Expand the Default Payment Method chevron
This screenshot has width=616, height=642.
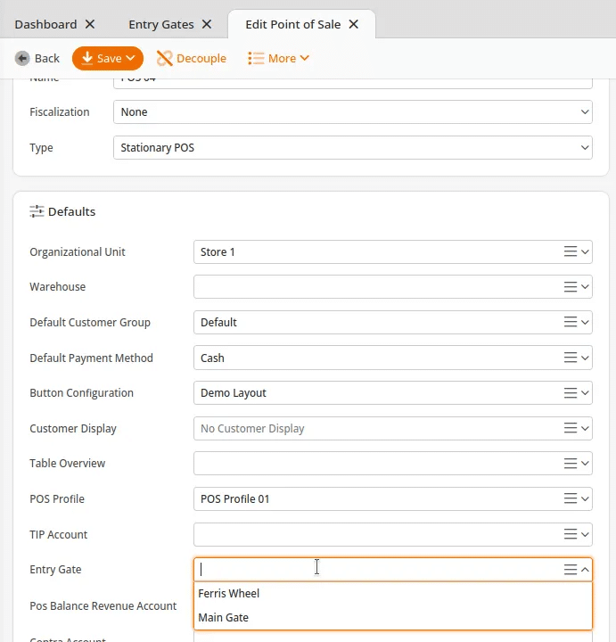[x=585, y=358]
